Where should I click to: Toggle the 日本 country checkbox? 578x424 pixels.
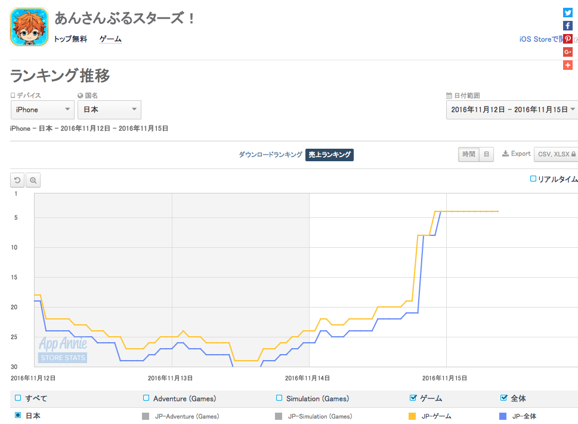click(18, 415)
